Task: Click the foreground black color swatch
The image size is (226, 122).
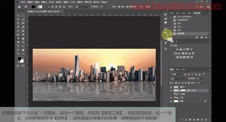Action: (20, 59)
